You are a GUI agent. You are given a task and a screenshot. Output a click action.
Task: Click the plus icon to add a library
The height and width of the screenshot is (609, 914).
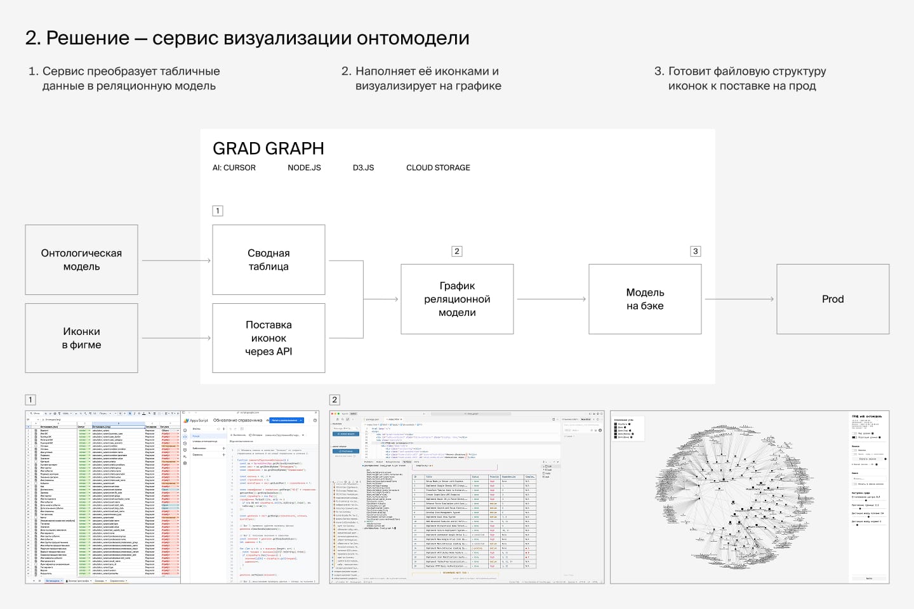223,448
